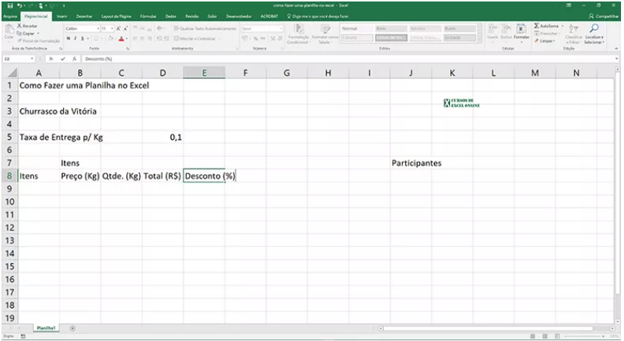Click the insert function fx icon
The width and height of the screenshot is (624, 341).
73,58
